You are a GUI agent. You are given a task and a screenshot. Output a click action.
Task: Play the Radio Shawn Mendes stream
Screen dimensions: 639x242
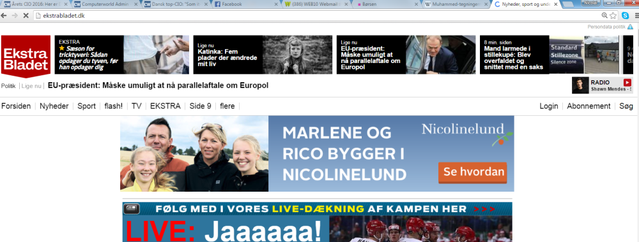click(x=627, y=82)
